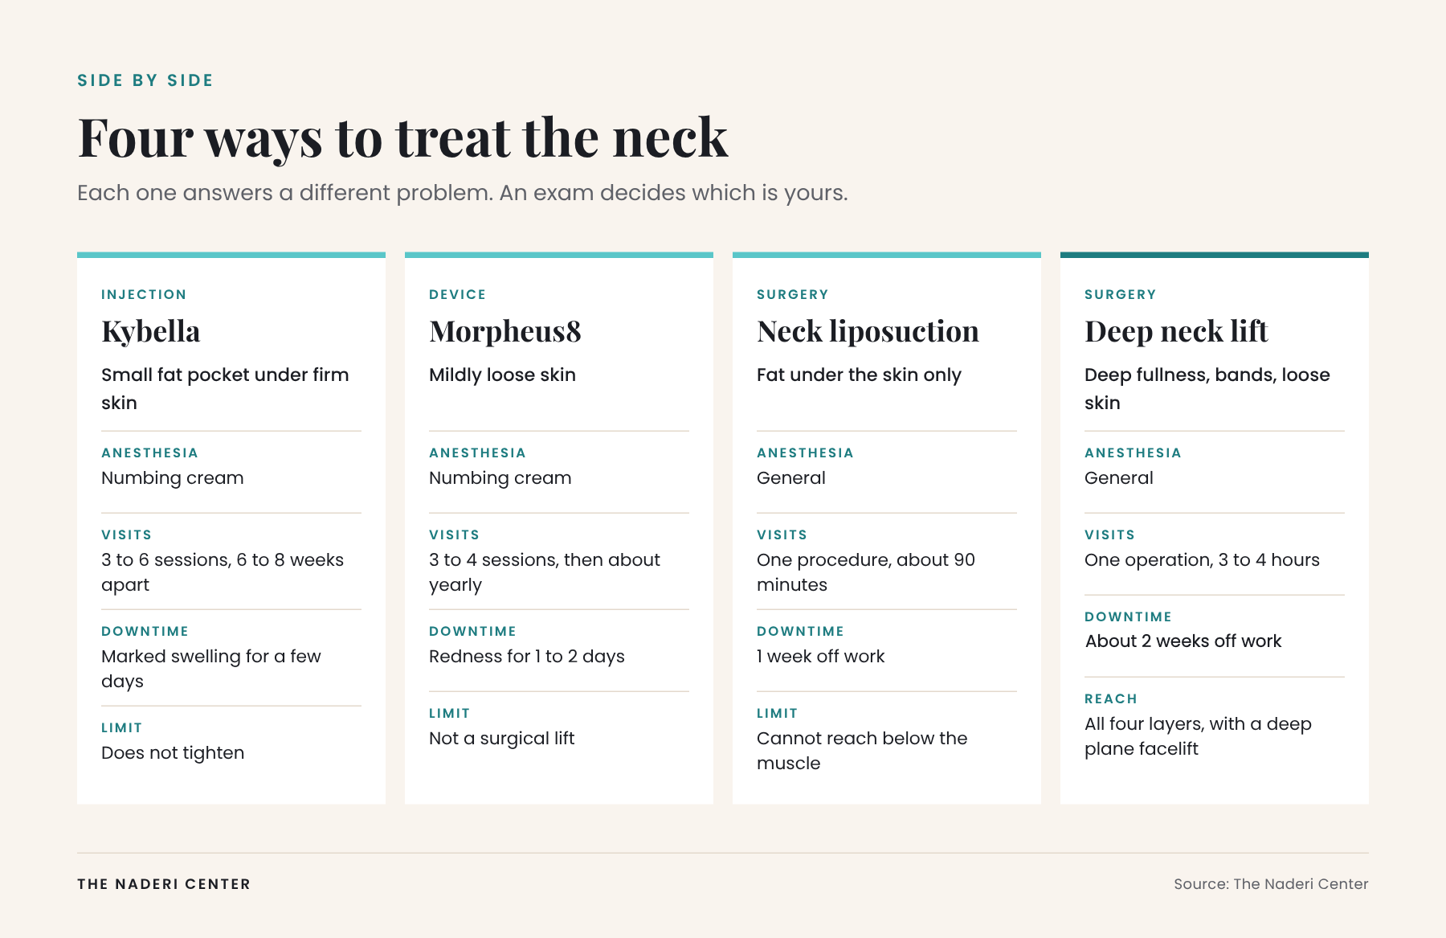Click "Fat under the skin only" description

(x=860, y=375)
